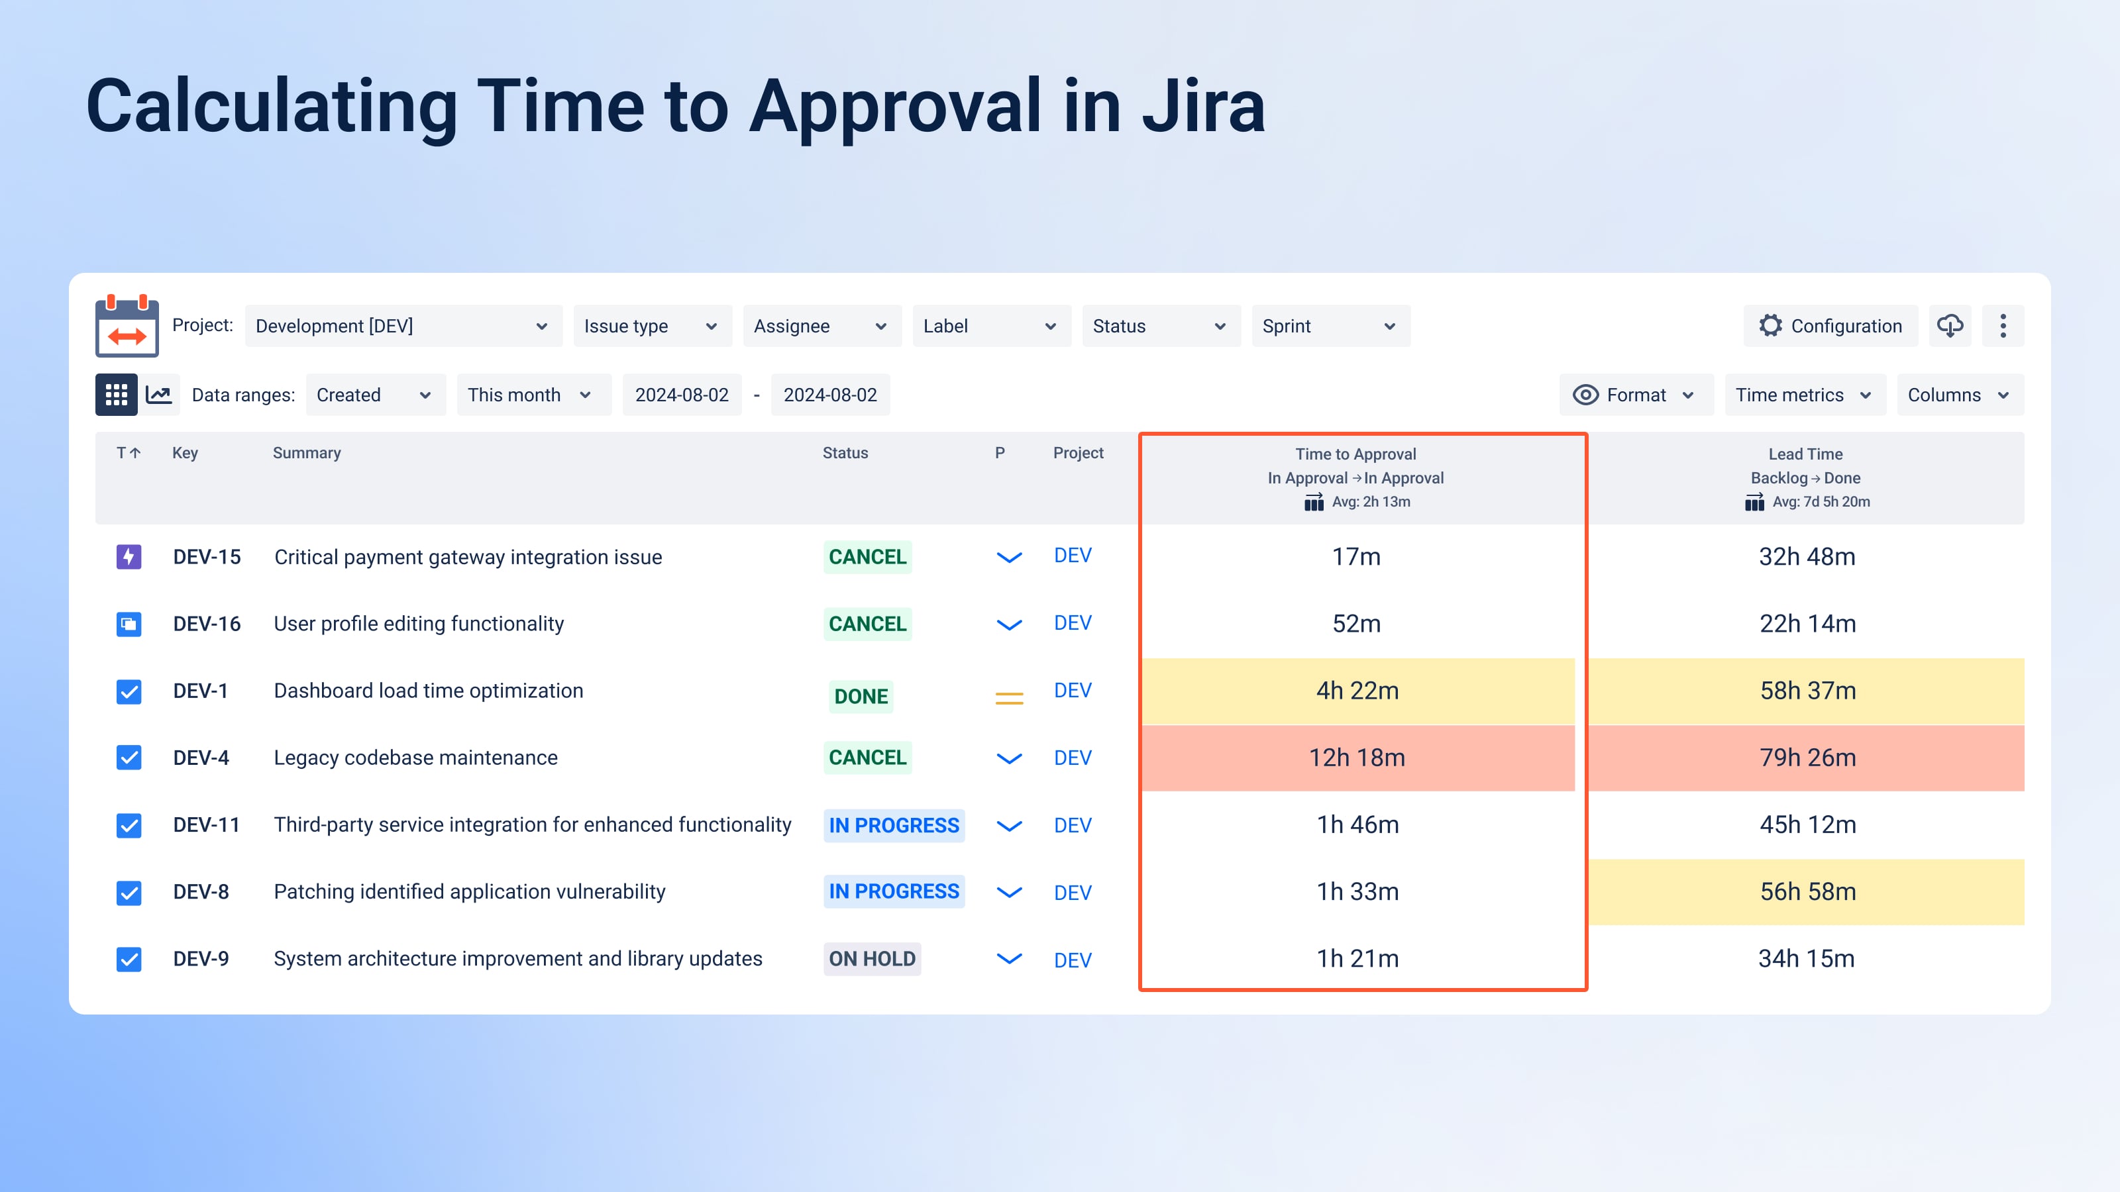2120x1192 pixels.
Task: Toggle task checkbox for DEV-11
Action: pos(129,825)
